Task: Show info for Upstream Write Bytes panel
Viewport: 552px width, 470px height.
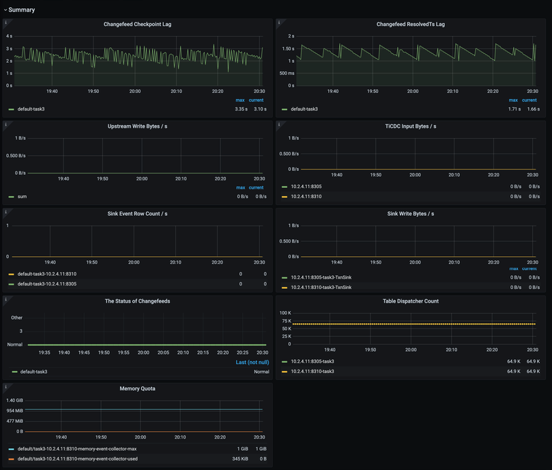Action: coord(6,125)
